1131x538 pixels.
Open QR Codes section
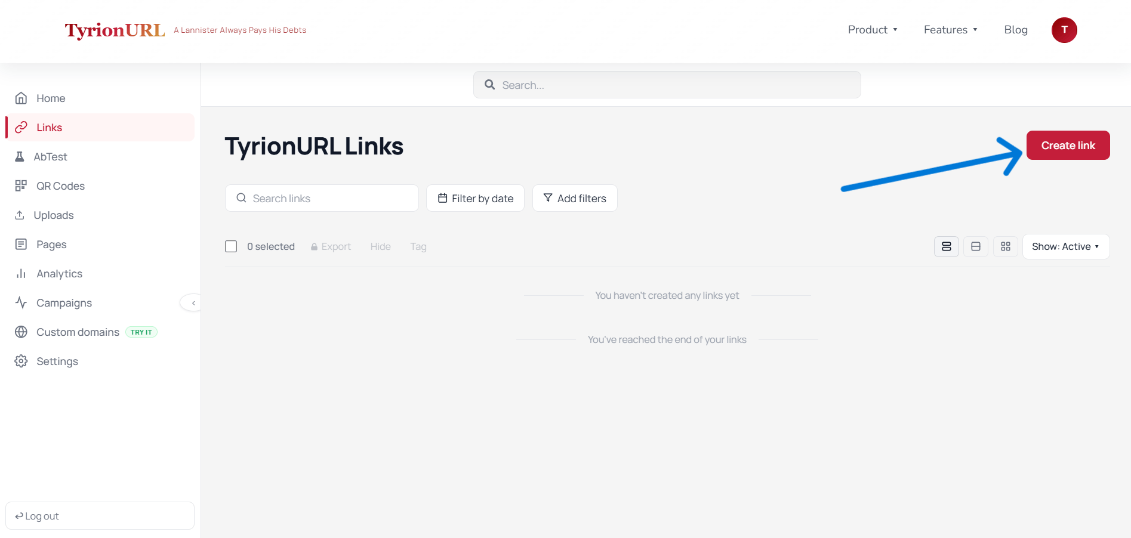coord(100,186)
